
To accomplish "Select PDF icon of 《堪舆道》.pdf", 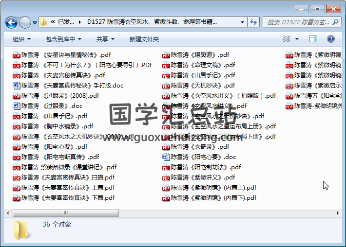I will tap(166, 55).
